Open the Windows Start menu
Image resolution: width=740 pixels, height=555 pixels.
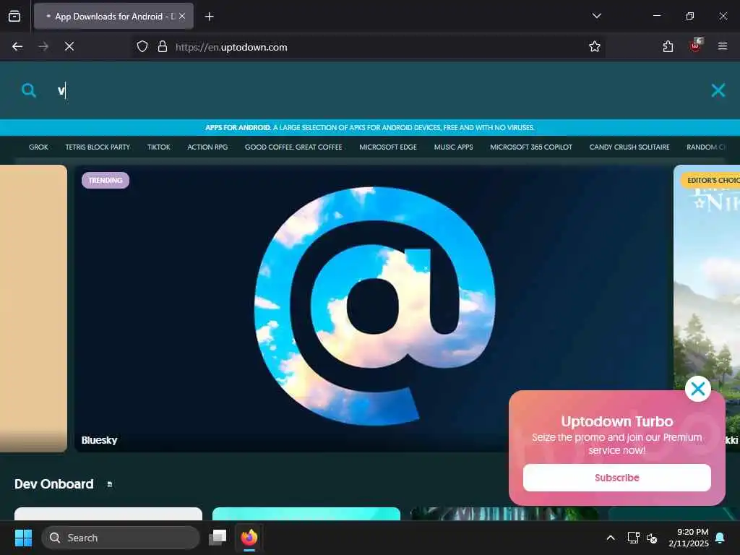click(23, 538)
